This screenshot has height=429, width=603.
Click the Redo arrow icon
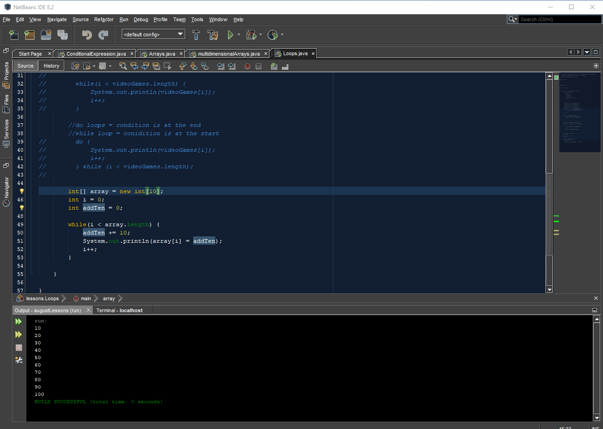pyautogui.click(x=103, y=34)
